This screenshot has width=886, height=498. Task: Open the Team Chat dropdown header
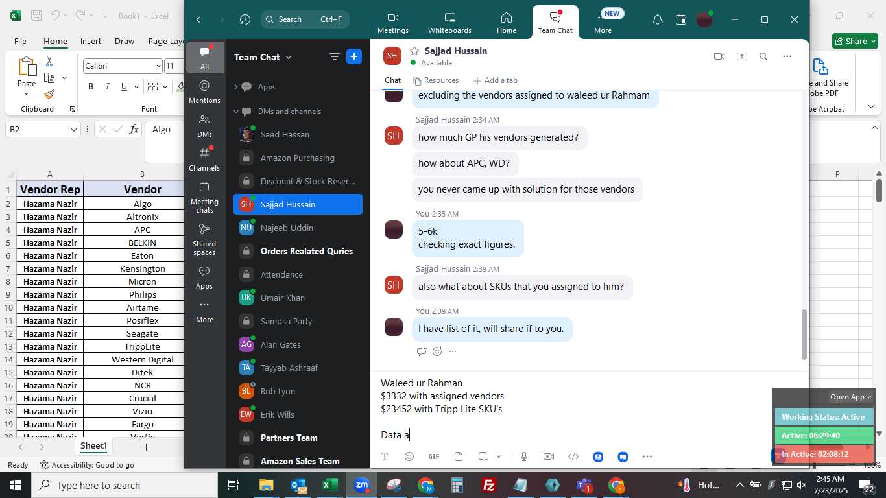click(x=263, y=57)
